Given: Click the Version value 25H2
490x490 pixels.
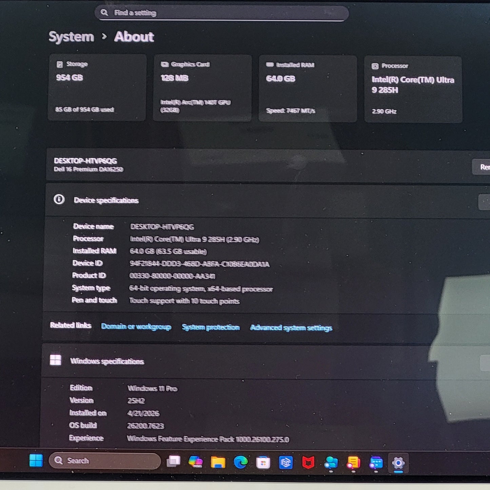Looking at the screenshot, I should pyautogui.click(x=136, y=401).
